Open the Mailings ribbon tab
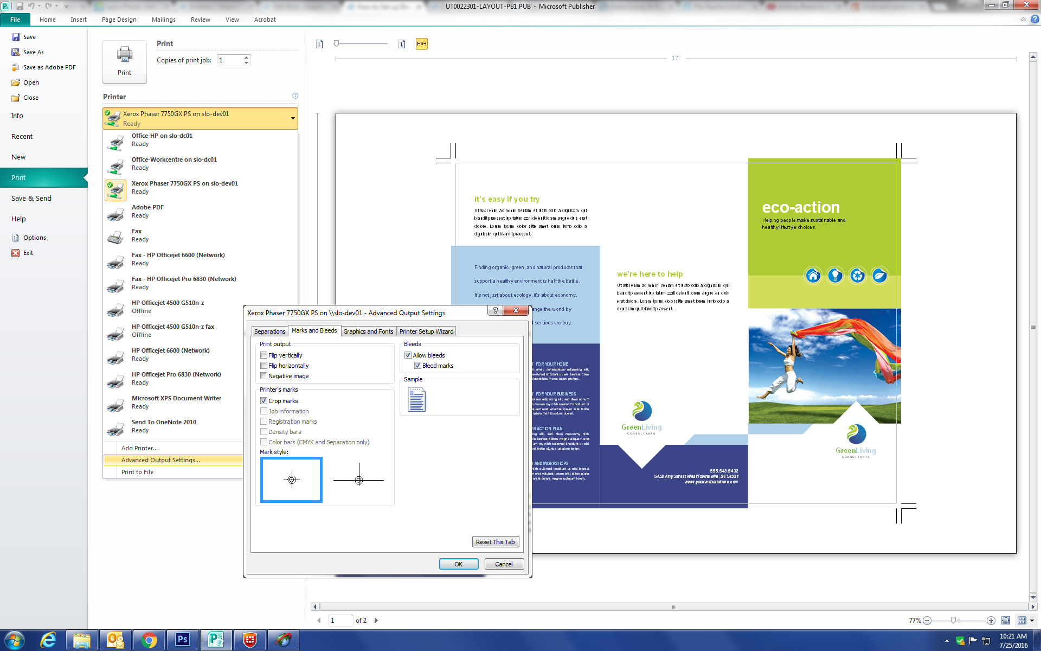This screenshot has height=651, width=1041. coord(163,19)
